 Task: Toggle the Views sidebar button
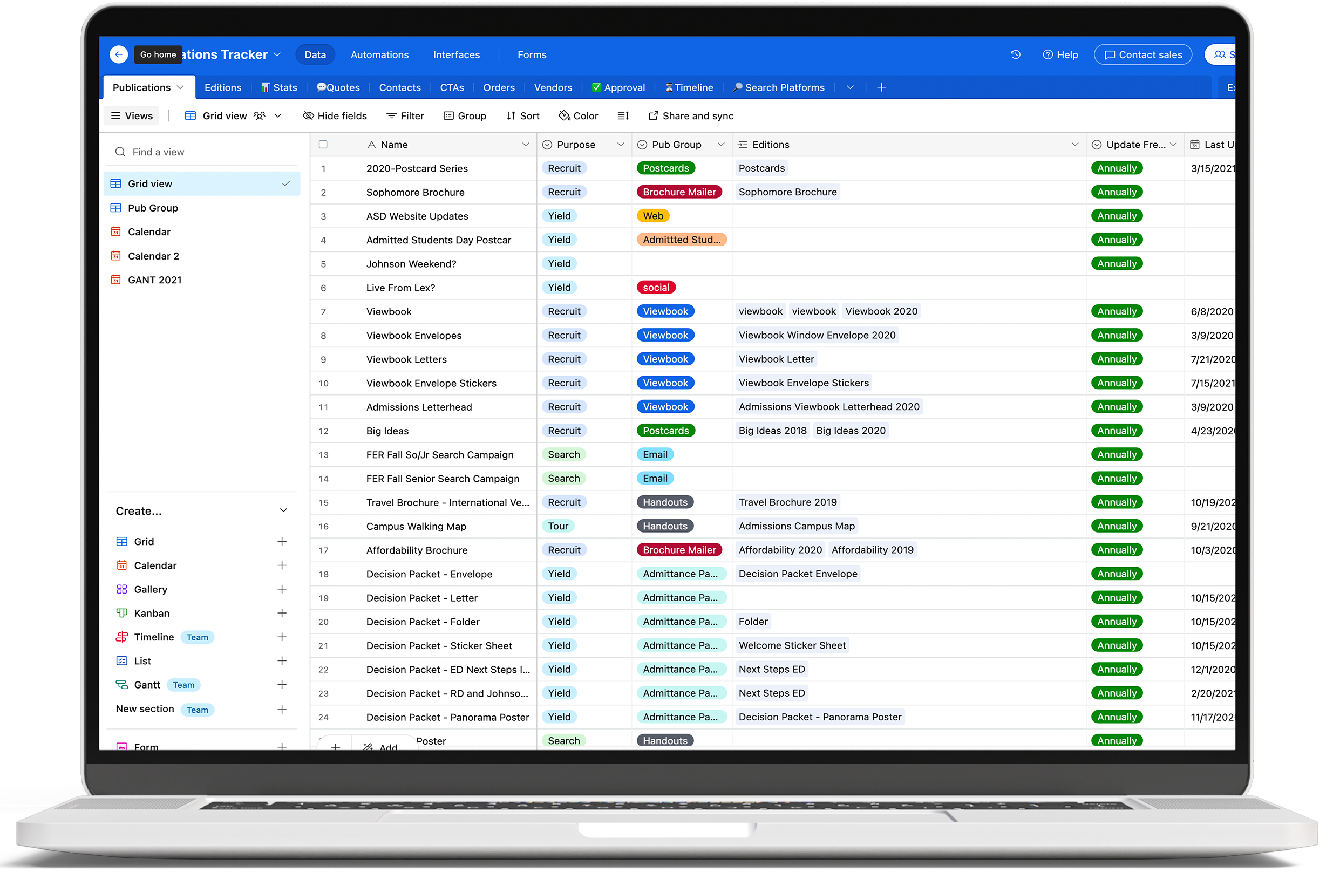click(132, 116)
